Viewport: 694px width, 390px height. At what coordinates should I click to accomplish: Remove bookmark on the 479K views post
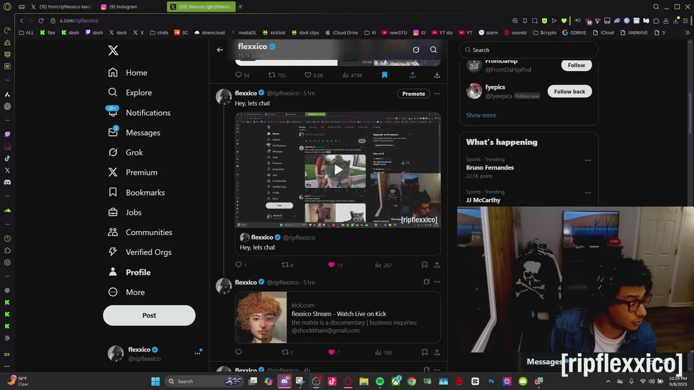pyautogui.click(x=384, y=75)
